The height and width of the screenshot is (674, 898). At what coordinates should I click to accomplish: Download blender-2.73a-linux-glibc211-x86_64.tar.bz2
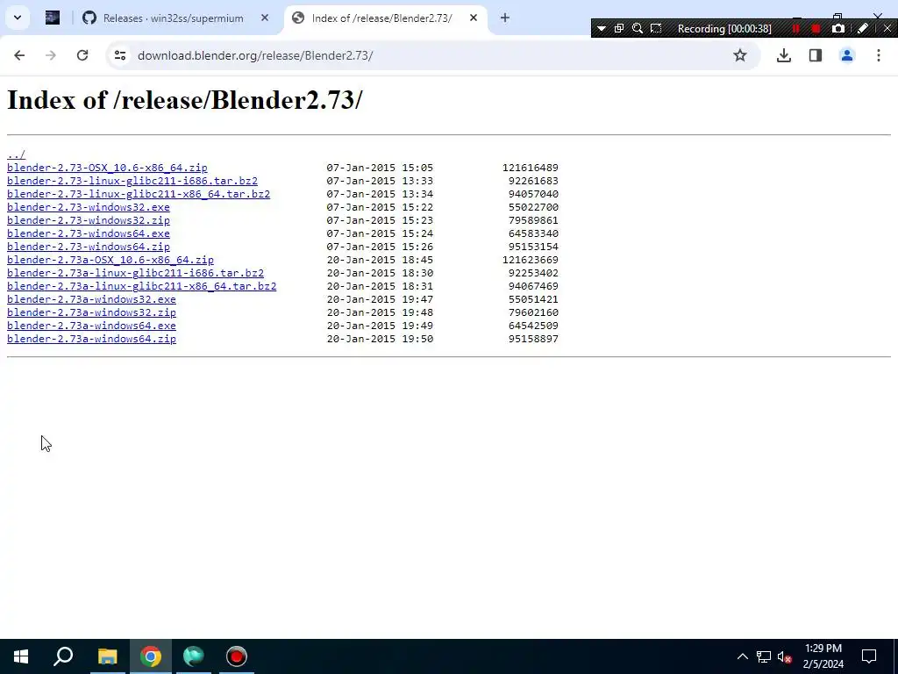142,287
